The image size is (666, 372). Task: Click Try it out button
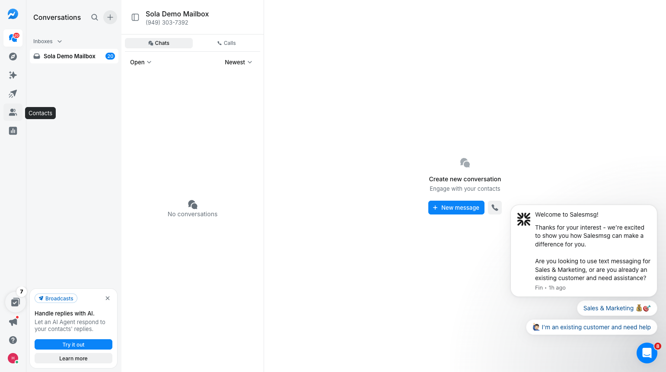click(x=73, y=344)
